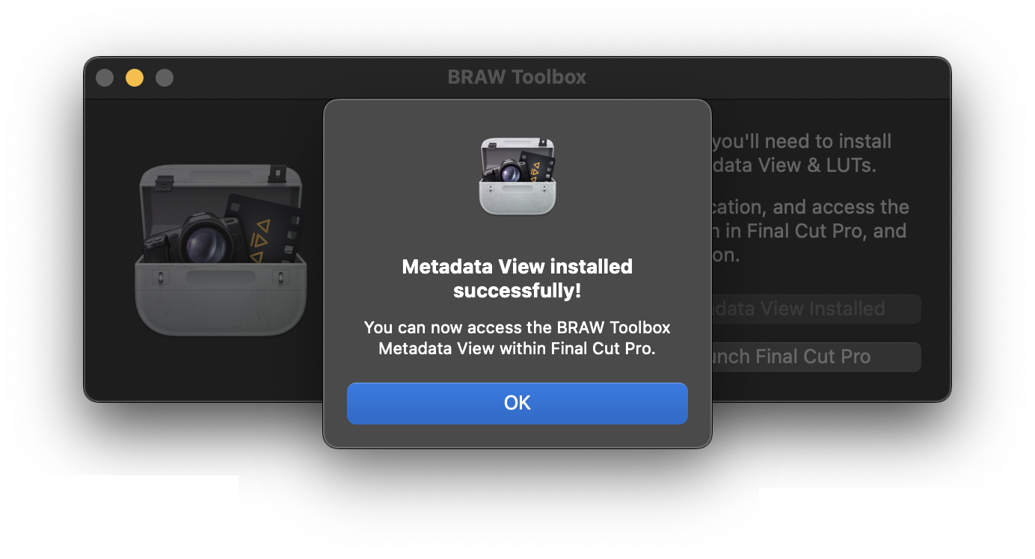Click the large BRAW Toolbox app icon
The width and height of the screenshot is (1035, 559).
click(x=220, y=250)
